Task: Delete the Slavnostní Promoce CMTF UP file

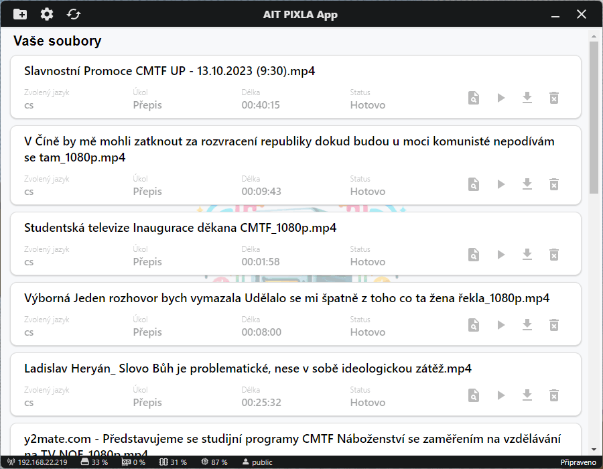Action: point(554,98)
